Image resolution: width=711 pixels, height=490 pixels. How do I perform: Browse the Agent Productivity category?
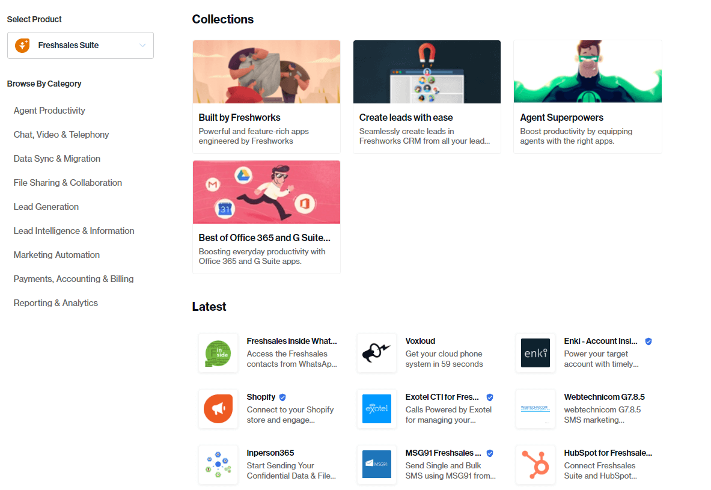[x=49, y=111]
